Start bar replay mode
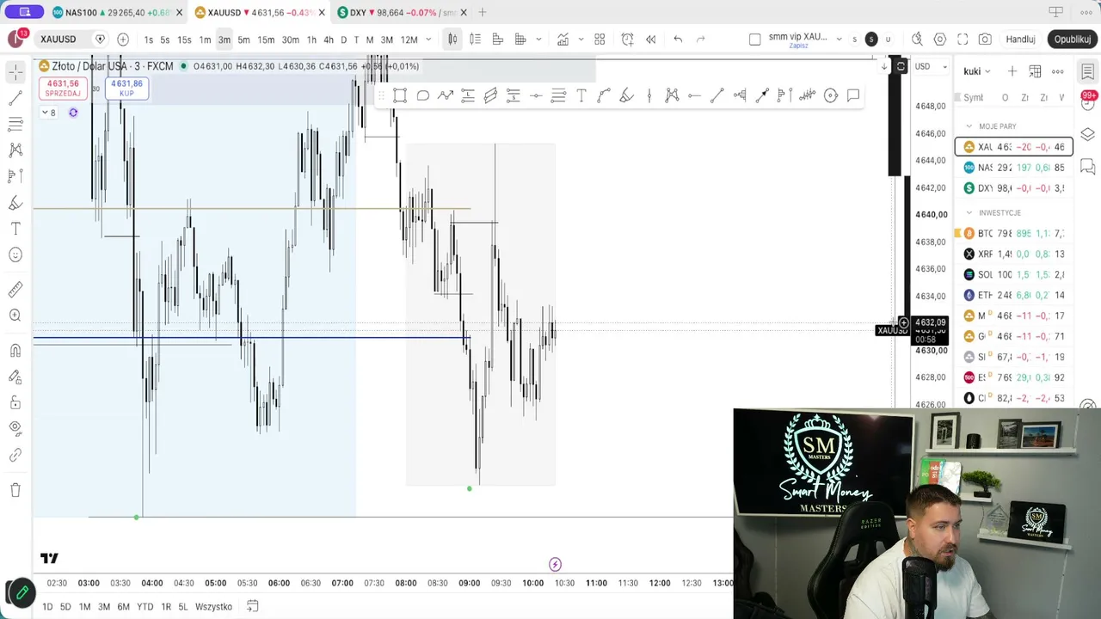 coord(651,40)
